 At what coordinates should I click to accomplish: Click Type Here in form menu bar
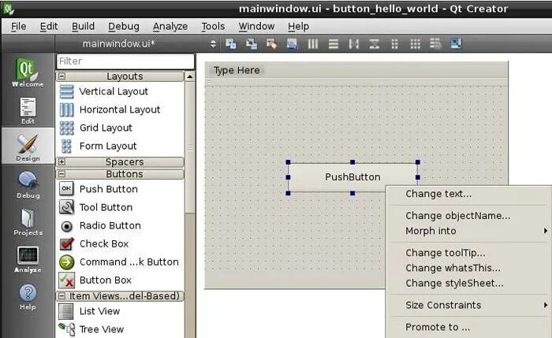coord(237,70)
